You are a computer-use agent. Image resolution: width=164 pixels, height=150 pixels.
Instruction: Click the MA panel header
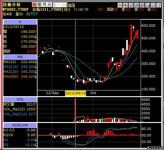[x=20, y=57]
